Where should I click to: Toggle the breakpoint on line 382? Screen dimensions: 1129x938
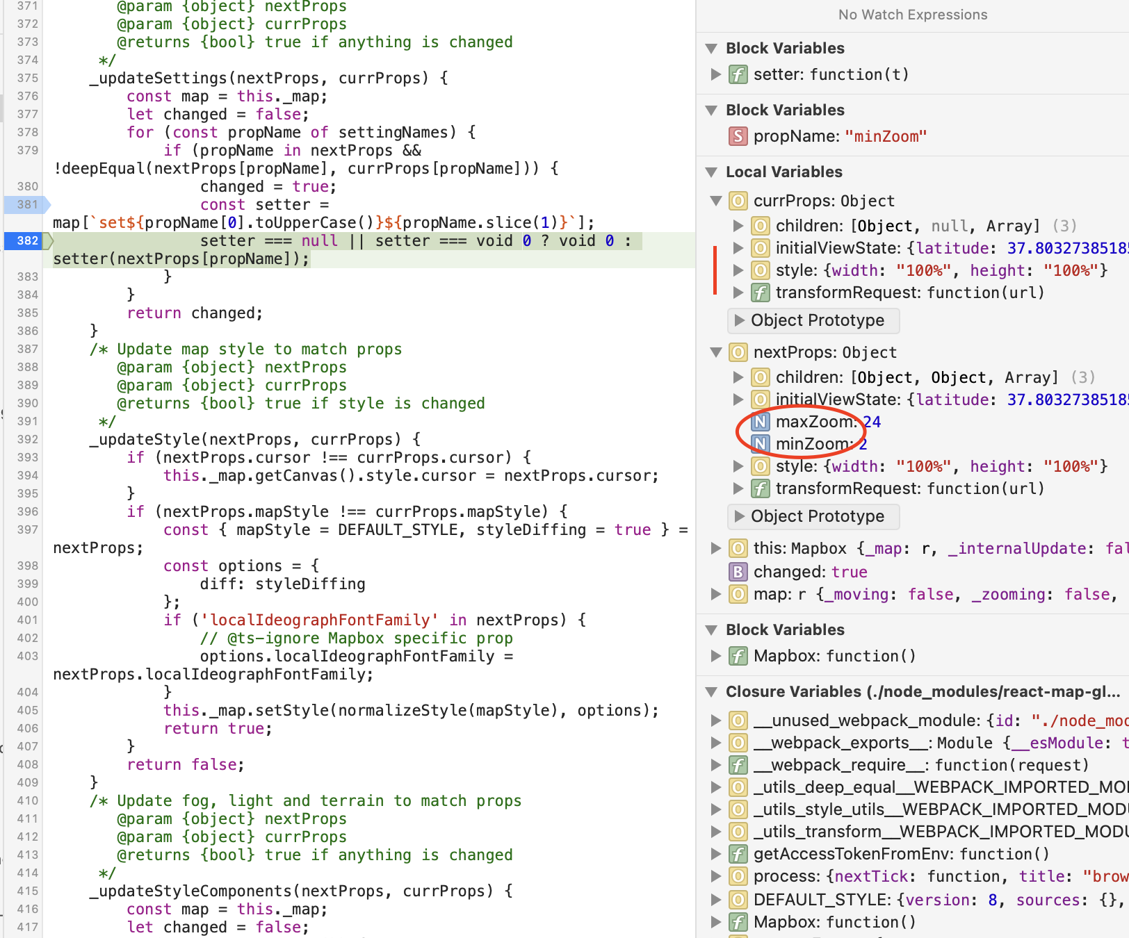pyautogui.click(x=26, y=240)
